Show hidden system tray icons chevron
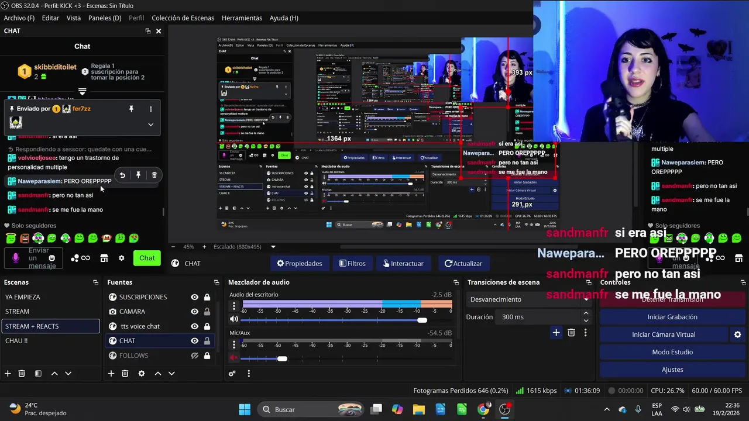 (x=607, y=409)
